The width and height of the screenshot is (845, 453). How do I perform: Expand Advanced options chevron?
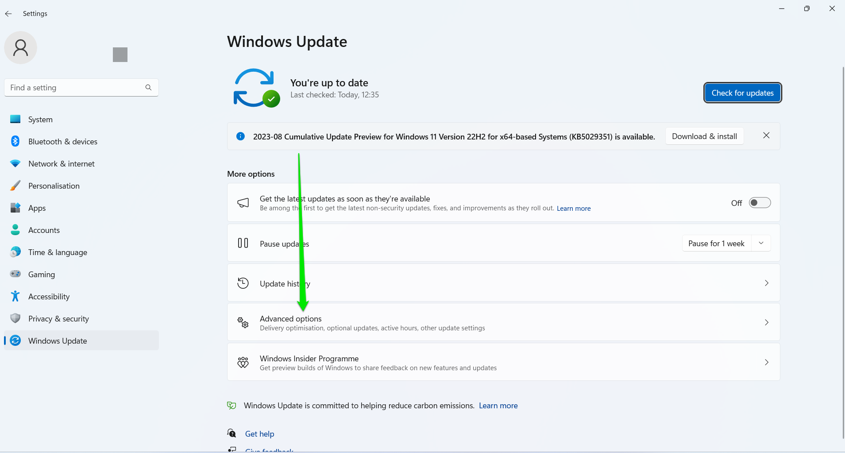pyautogui.click(x=767, y=322)
